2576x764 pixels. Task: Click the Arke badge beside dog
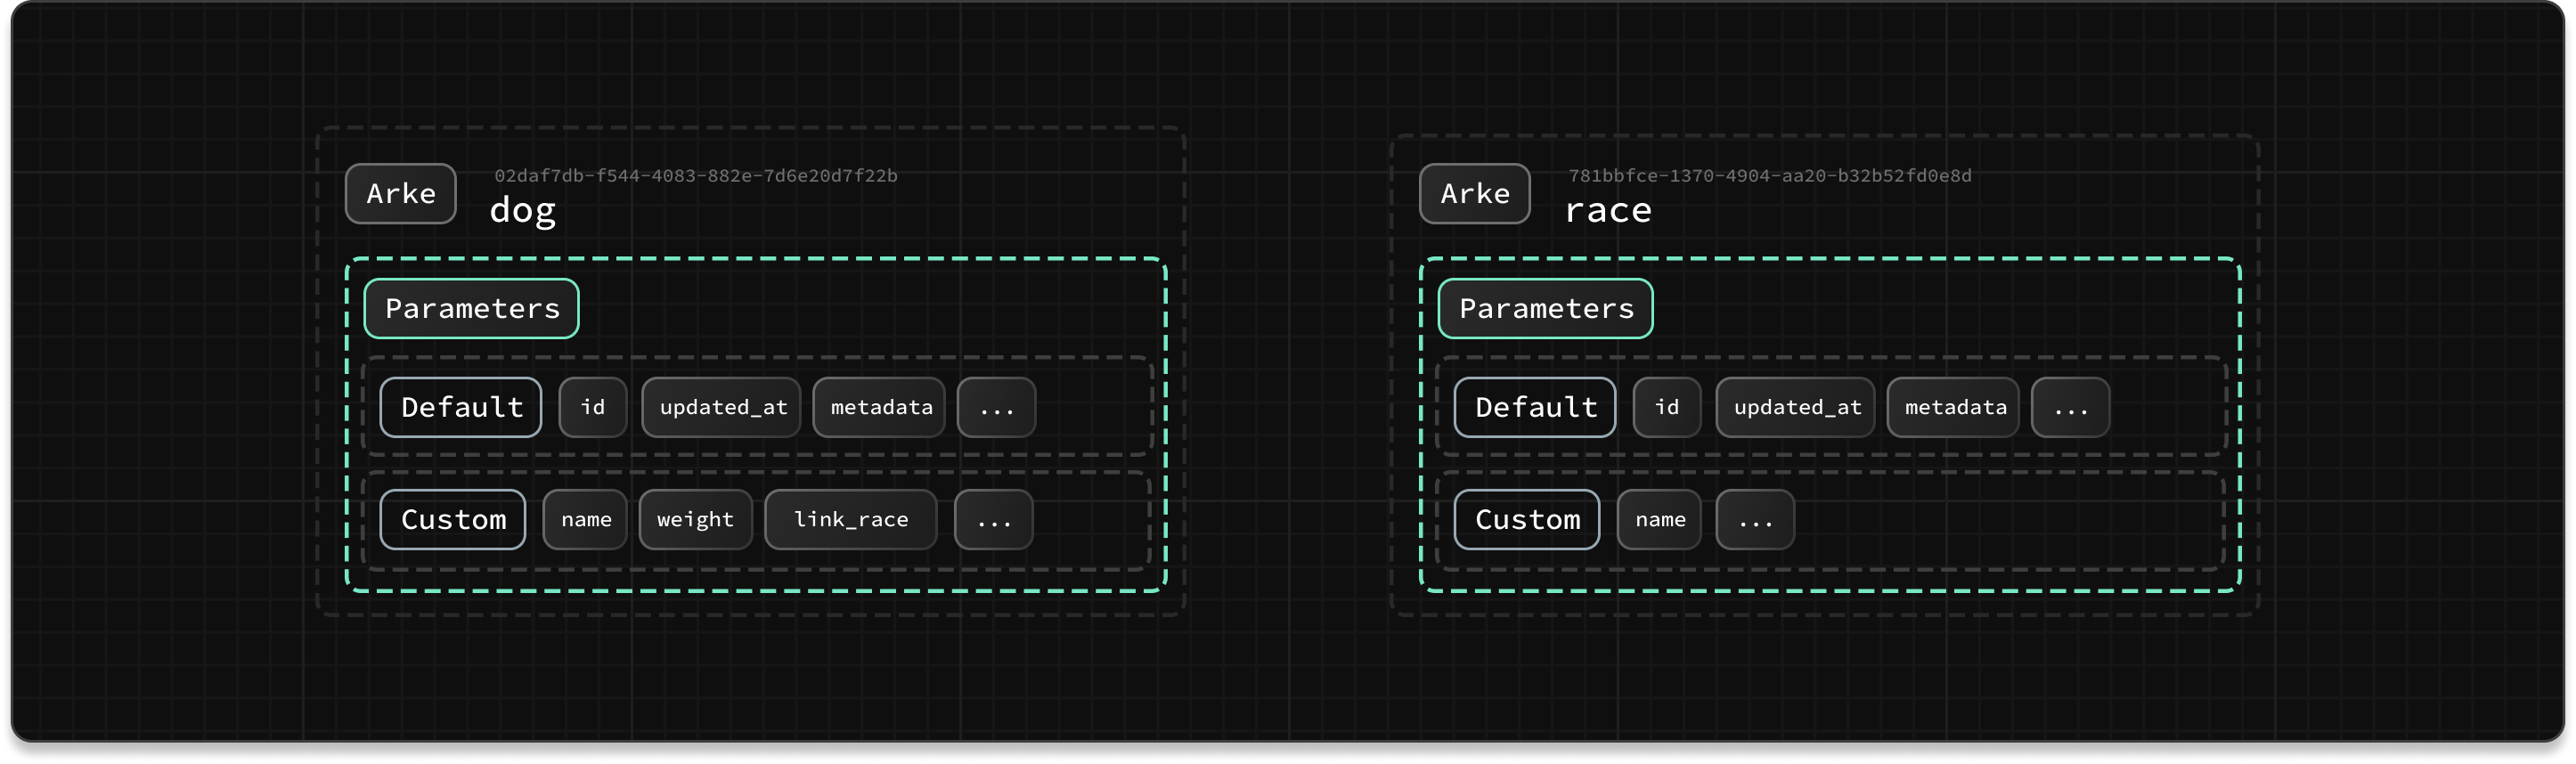point(400,194)
